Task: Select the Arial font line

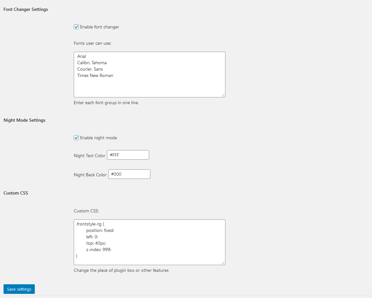Action: (82, 56)
